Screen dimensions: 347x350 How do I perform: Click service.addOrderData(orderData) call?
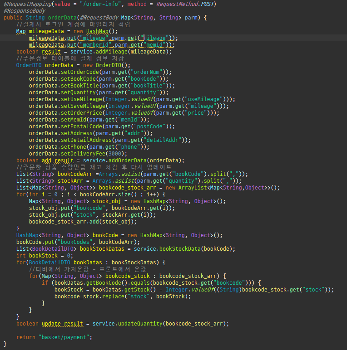point(134,160)
